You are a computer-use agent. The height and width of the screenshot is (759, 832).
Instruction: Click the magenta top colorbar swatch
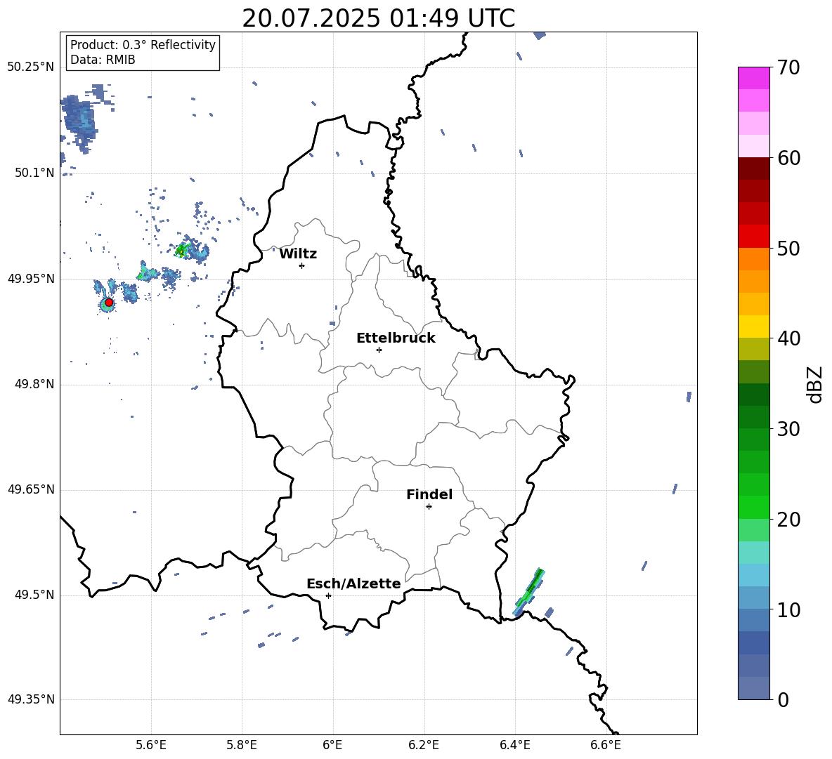[x=753, y=78]
